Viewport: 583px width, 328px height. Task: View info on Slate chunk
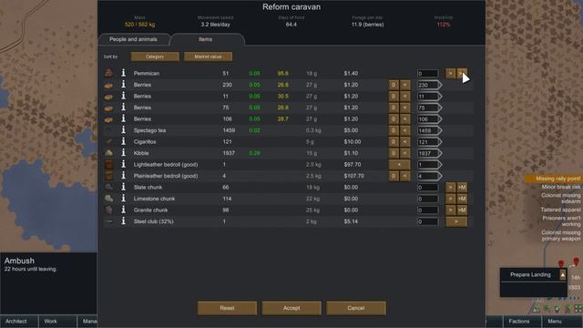[124, 187]
